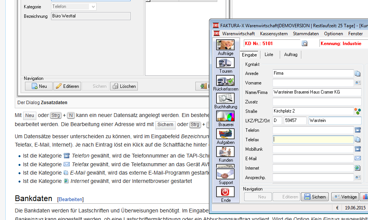Click into the Bezeichnung field
368x220 pixels.
tap(91, 16)
